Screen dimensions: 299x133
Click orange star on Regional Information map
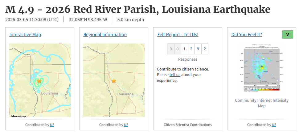(114, 81)
